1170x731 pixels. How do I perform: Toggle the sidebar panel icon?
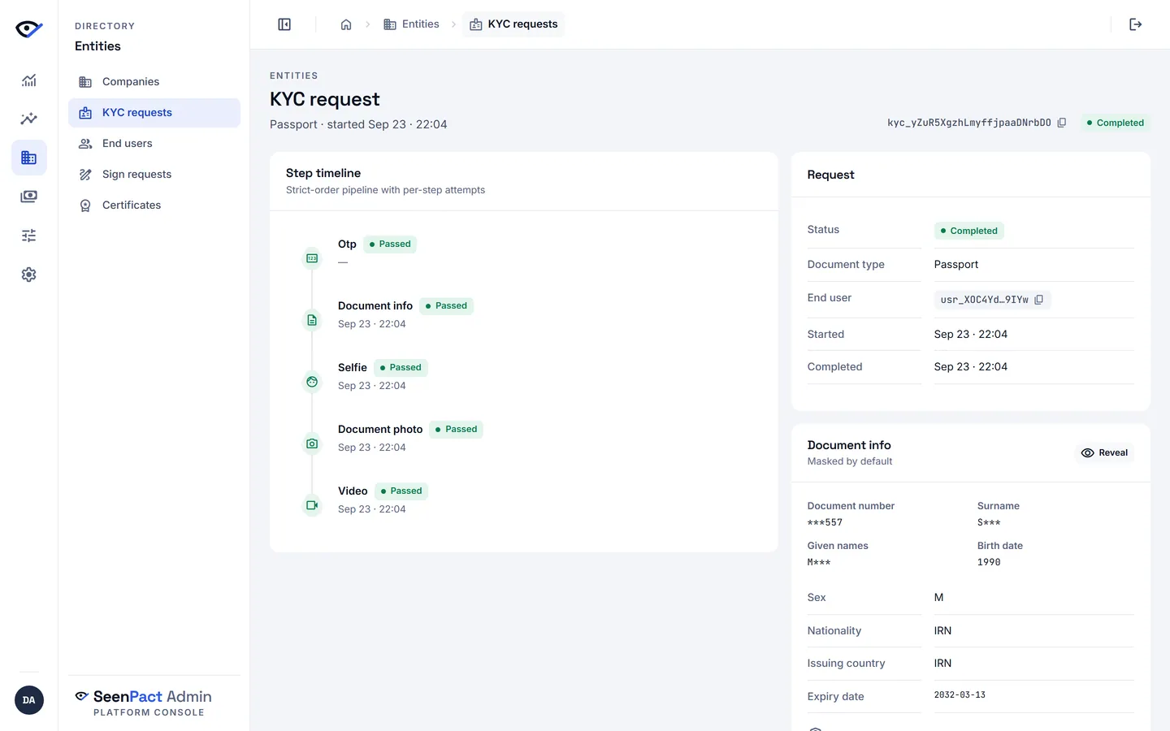click(x=284, y=24)
